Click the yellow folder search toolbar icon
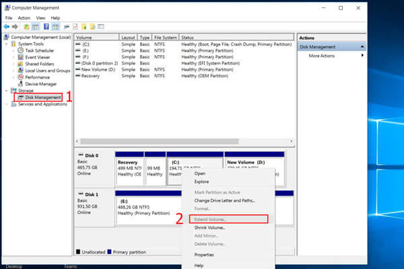404x269 pixels. [92, 26]
